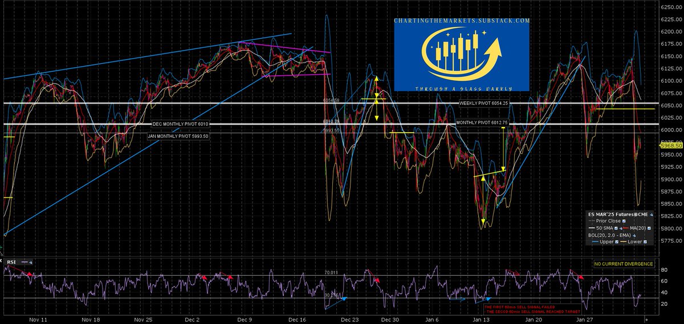684x324 pixels.
Task: Disable the Lower Bollinger band checkbox
Action: [x=645, y=242]
